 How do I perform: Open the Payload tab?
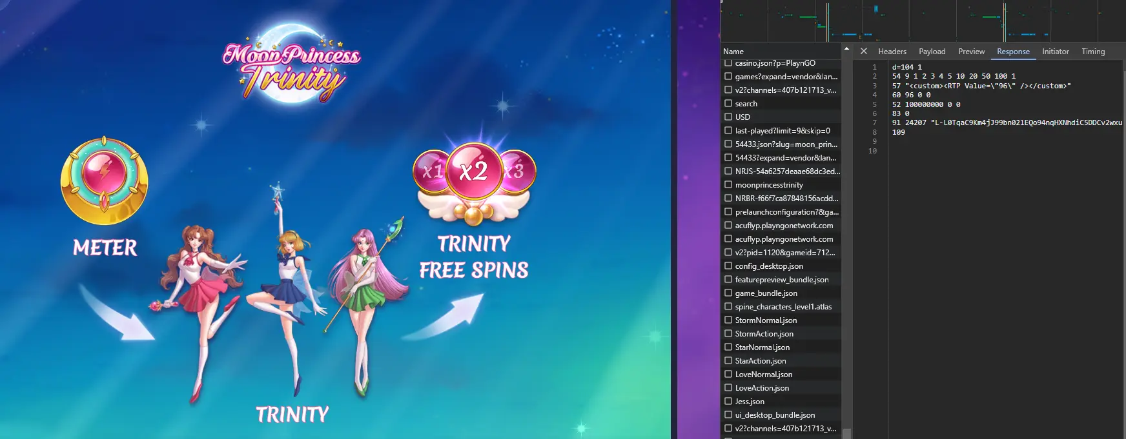[x=932, y=52]
